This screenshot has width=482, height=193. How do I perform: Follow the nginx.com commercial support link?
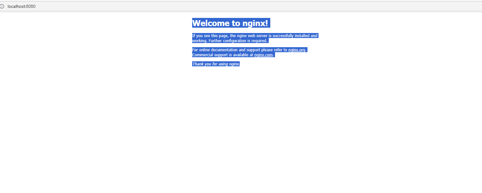(263, 55)
